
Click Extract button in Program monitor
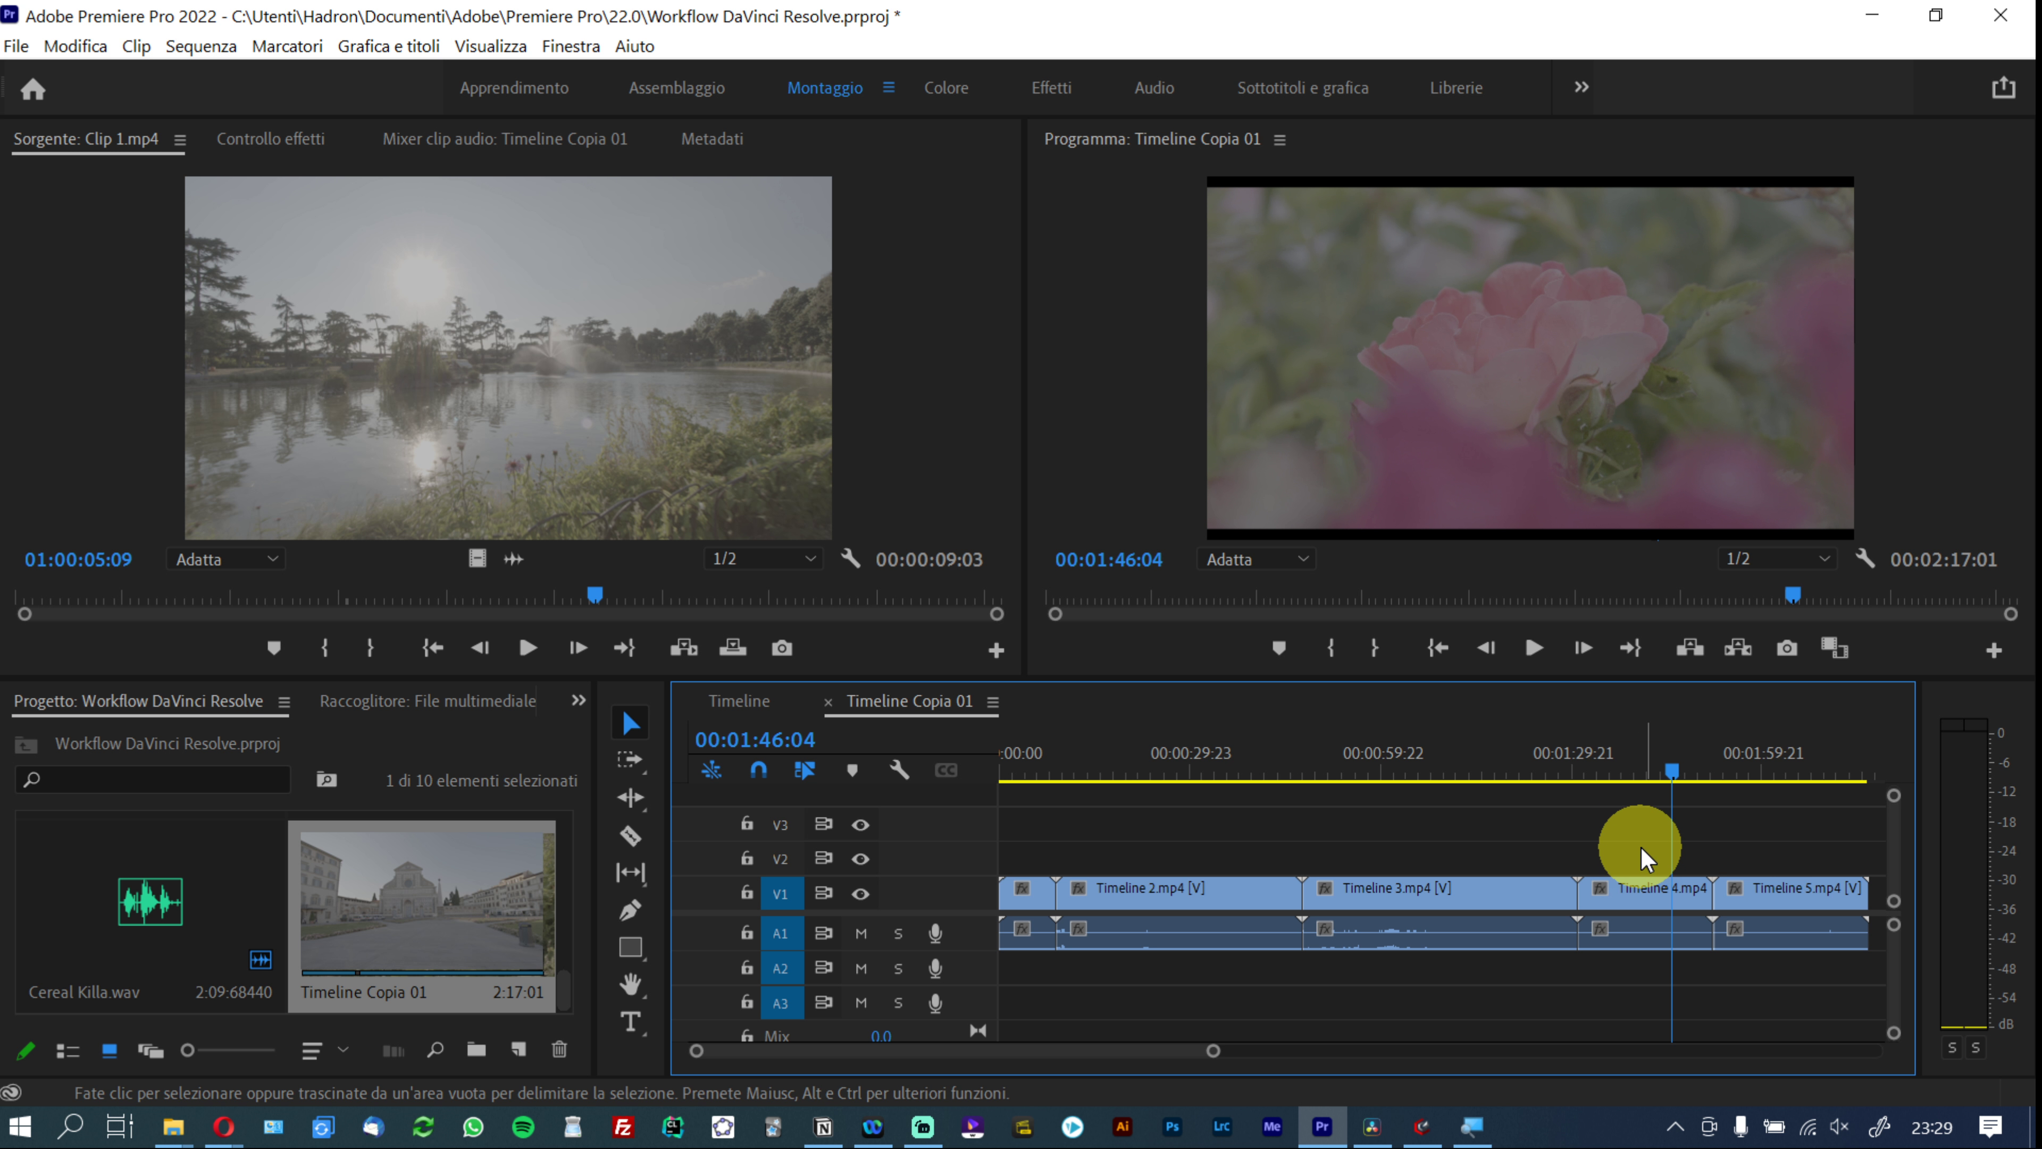tap(1738, 648)
